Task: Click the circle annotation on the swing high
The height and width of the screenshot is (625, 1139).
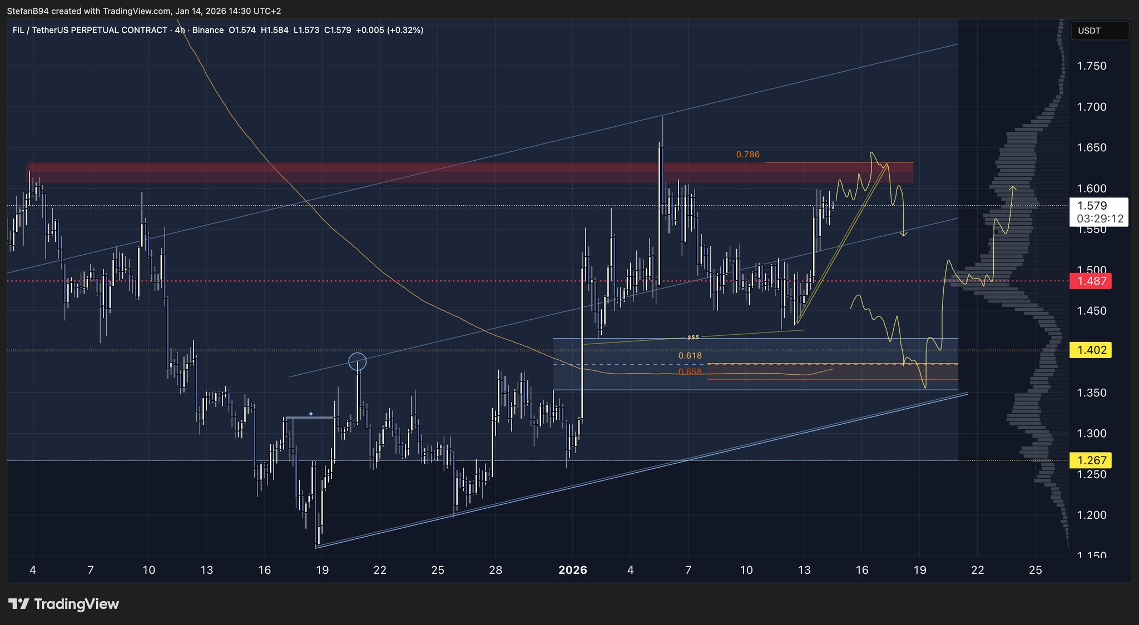Action: (x=357, y=362)
